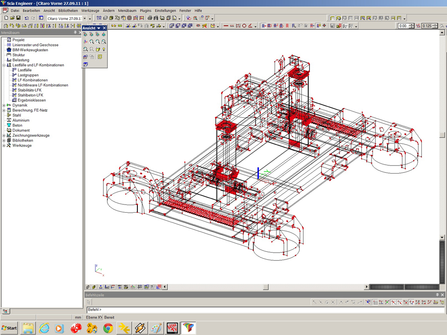Click the Save project icon
Viewport: 447px width, 335px height.
[x=18, y=18]
